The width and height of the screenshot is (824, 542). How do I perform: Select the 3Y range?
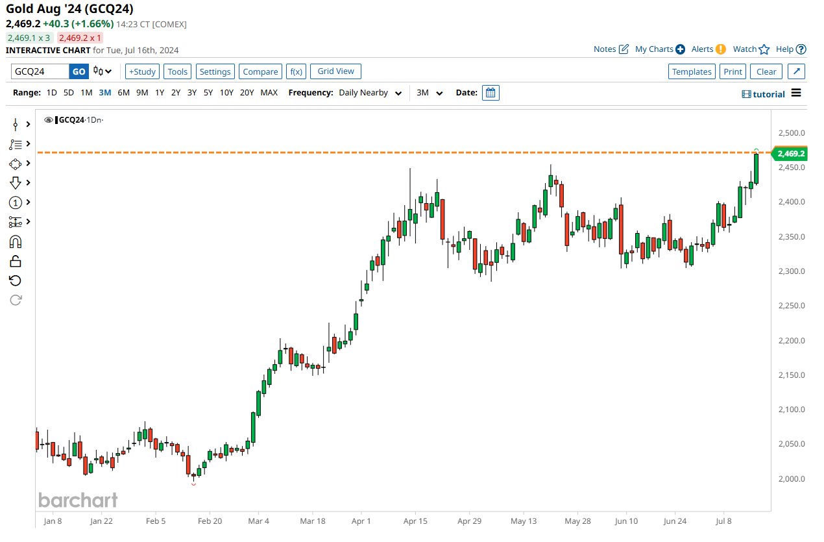pyautogui.click(x=192, y=93)
